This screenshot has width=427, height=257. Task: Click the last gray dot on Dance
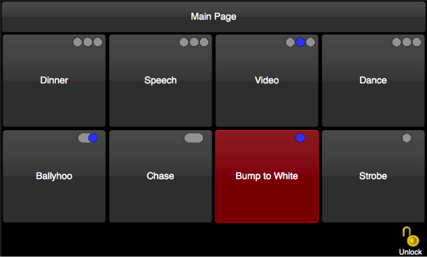(416, 42)
